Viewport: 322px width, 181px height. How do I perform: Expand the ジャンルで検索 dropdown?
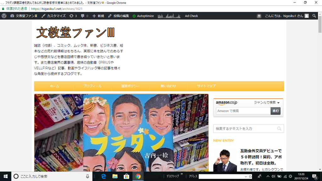(267, 102)
